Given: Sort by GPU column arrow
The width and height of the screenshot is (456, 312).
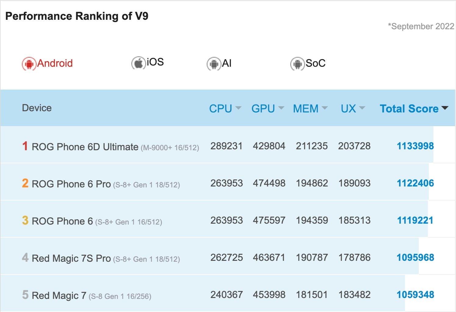Looking at the screenshot, I should tap(281, 108).
